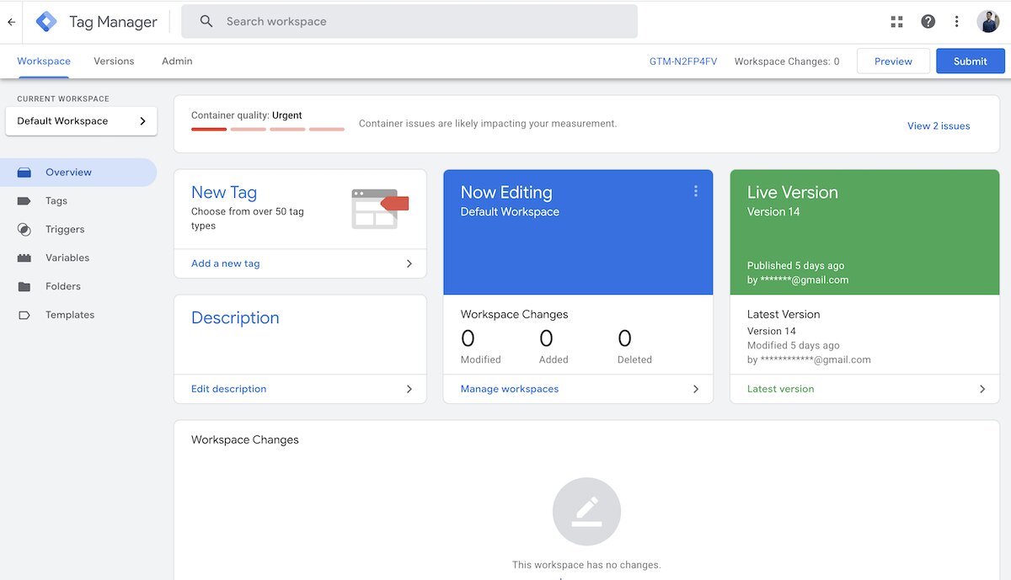Select Variables in the sidebar
Viewport: 1011px width, 580px height.
coord(78,258)
